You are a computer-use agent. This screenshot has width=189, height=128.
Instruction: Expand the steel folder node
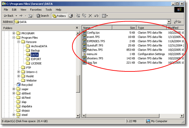[14, 115]
